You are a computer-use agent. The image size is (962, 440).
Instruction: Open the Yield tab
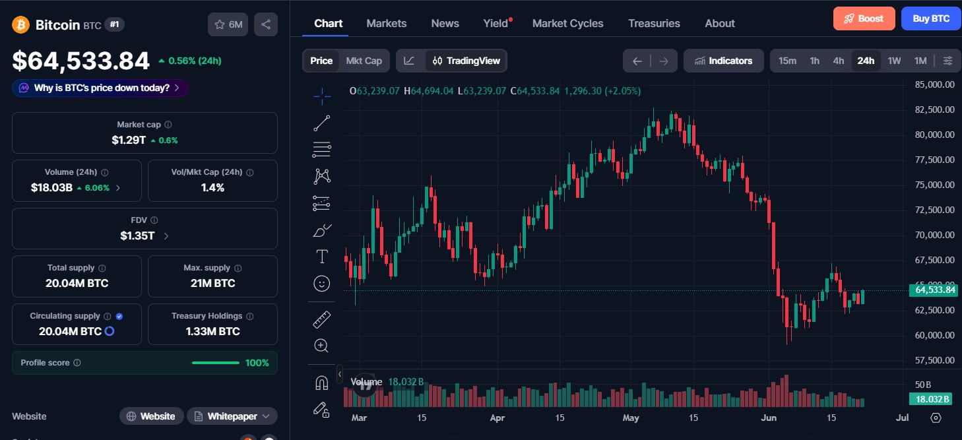pyautogui.click(x=496, y=23)
